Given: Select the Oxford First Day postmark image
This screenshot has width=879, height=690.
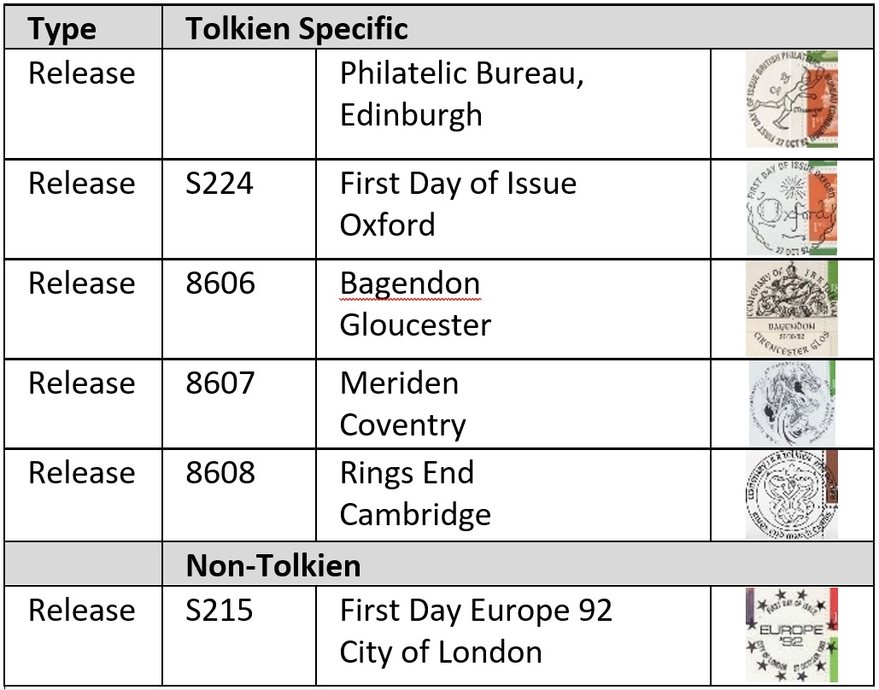Looking at the screenshot, I should coord(792,208).
